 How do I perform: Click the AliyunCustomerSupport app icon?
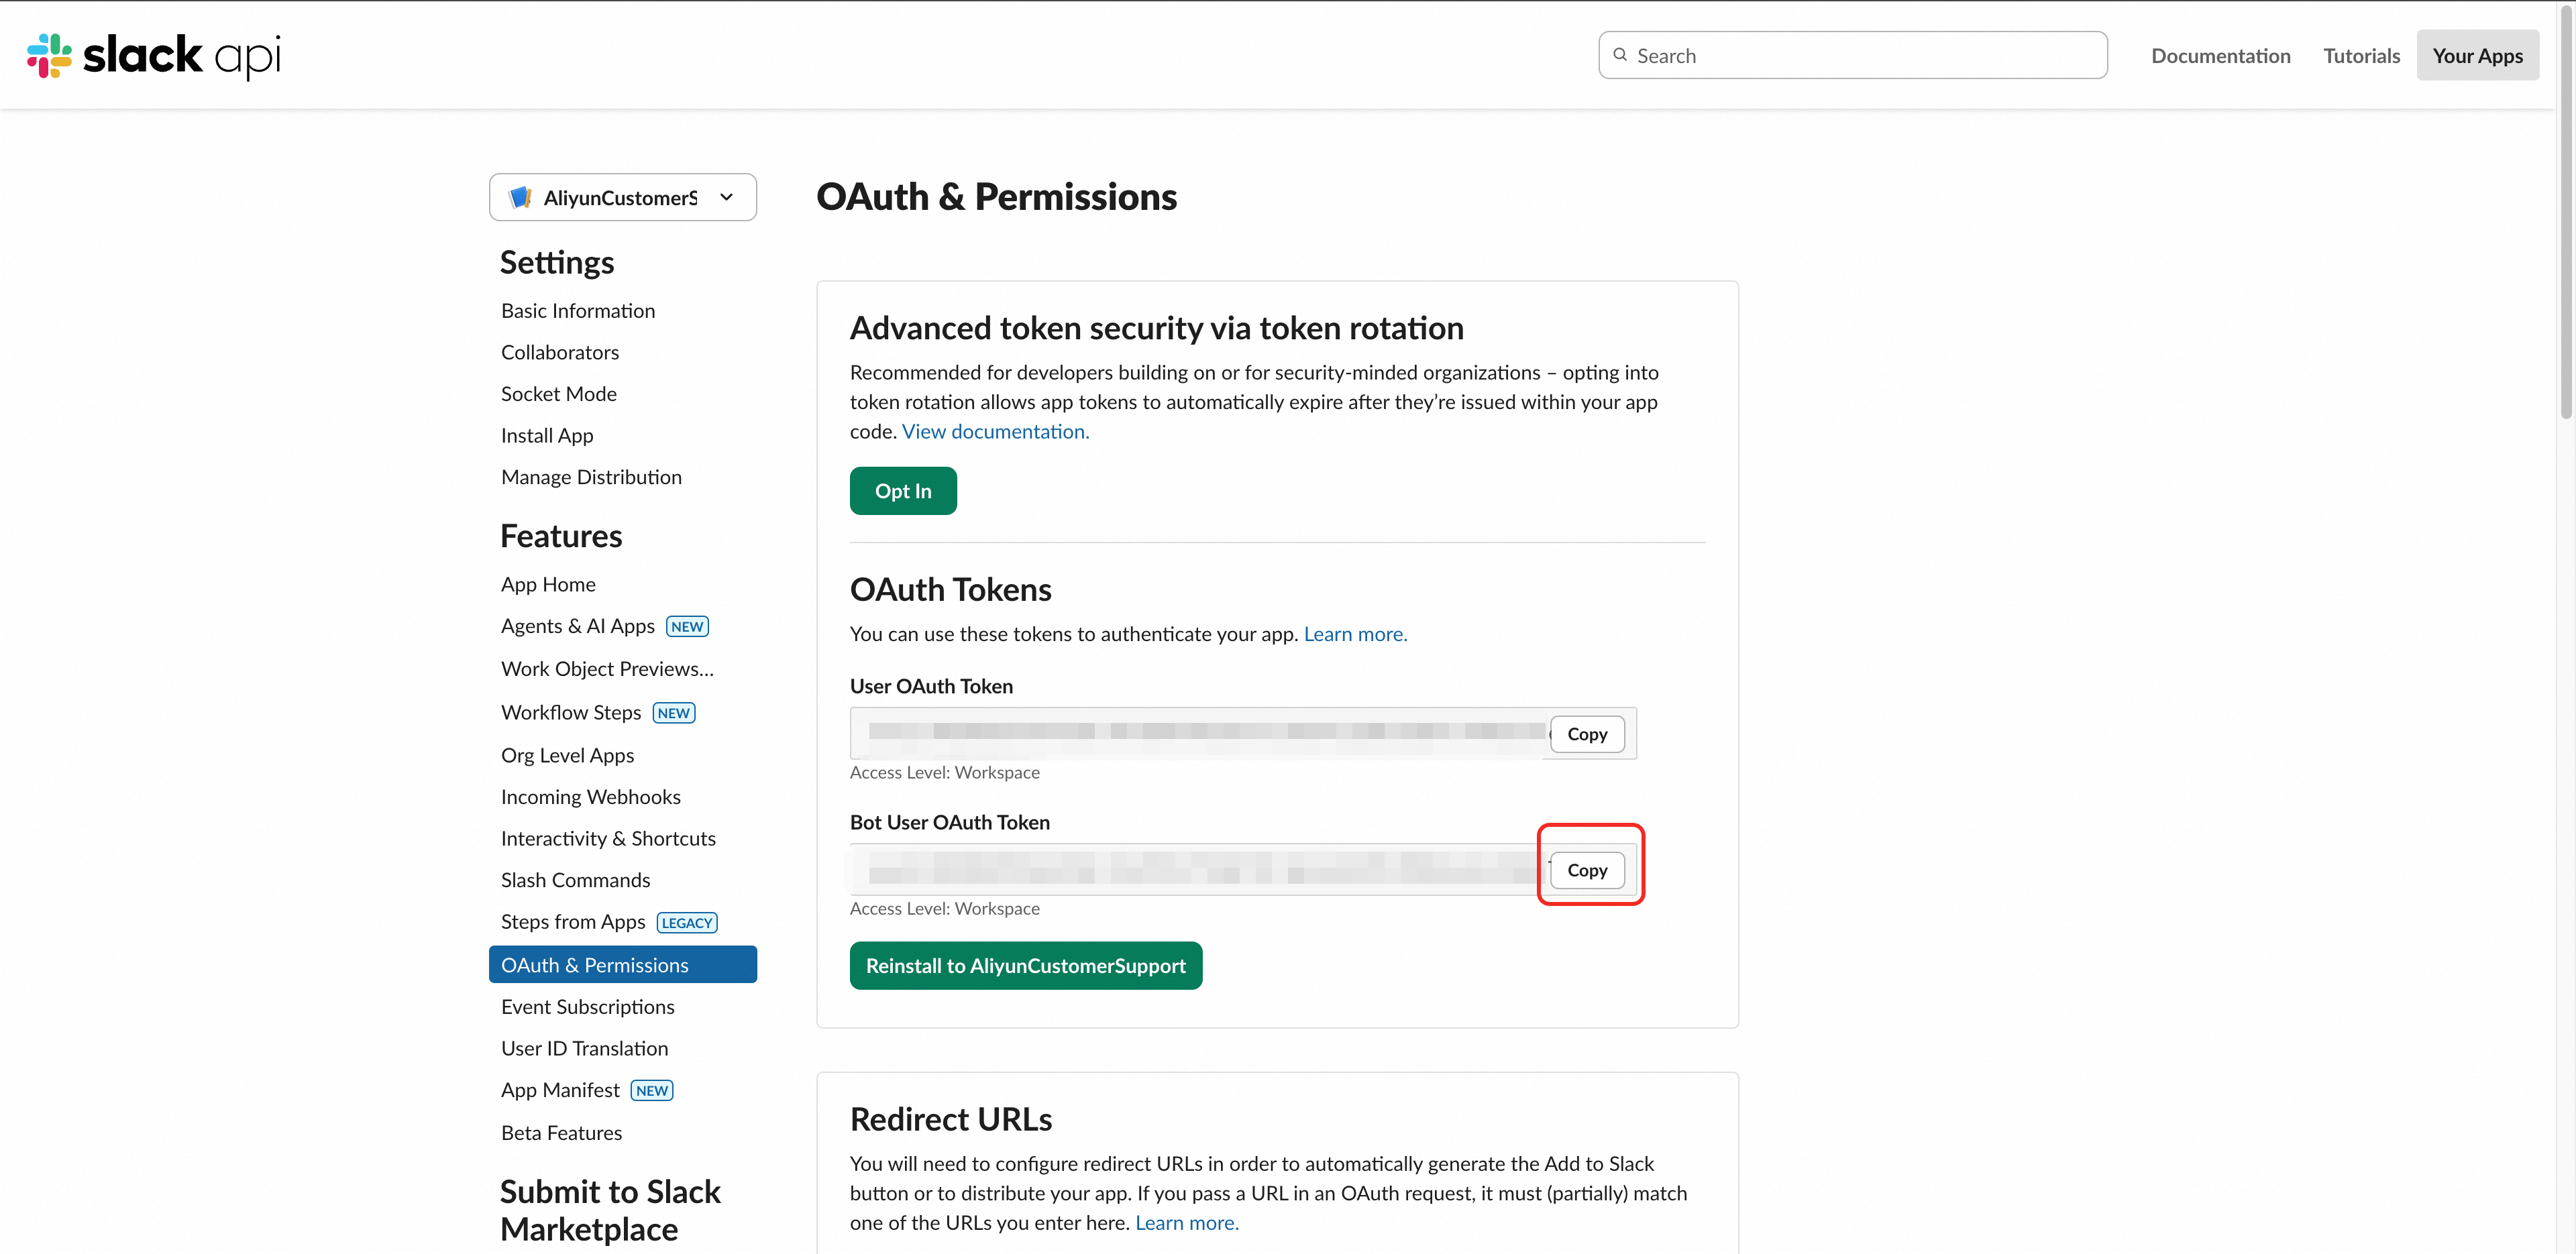tap(520, 197)
